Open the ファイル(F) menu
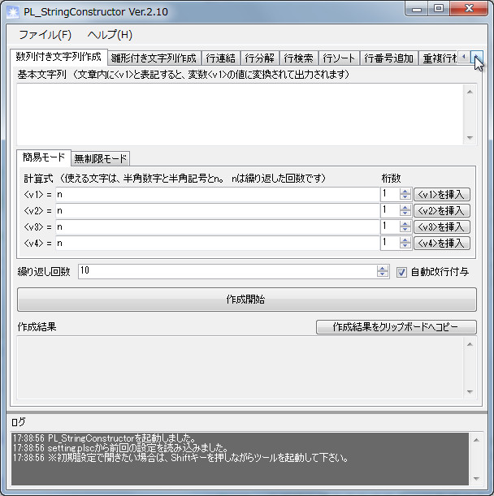 click(x=45, y=35)
